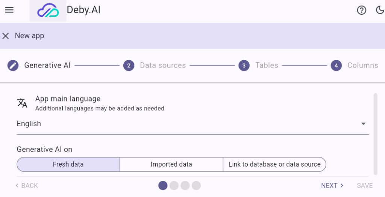Screen dimensions: 385x197
Task: Choose the Imported data option
Action: pyautogui.click(x=171, y=164)
